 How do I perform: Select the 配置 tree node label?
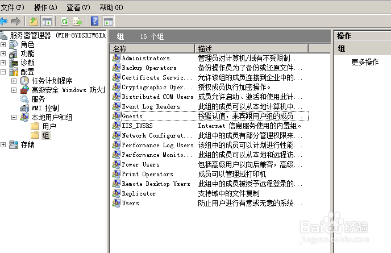point(27,72)
